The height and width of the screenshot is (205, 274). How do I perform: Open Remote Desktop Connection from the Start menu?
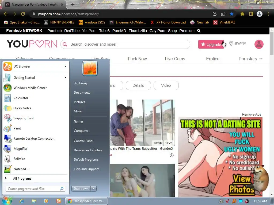(36, 139)
